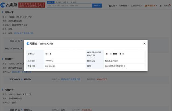Open the 武汉永梦广告有限公司 link in 被告 row
The height and width of the screenshot is (111, 172).
click(24, 34)
